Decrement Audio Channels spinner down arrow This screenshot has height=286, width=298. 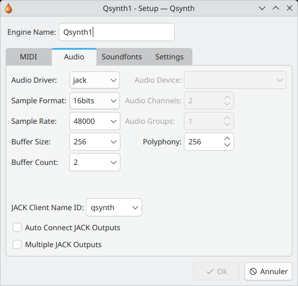(227, 104)
